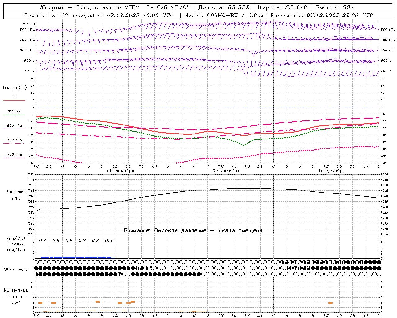This screenshot has height=318, width=397.
Task: Click the model name "COSMO-RU / 6.6км"
Action: pyautogui.click(x=235, y=15)
